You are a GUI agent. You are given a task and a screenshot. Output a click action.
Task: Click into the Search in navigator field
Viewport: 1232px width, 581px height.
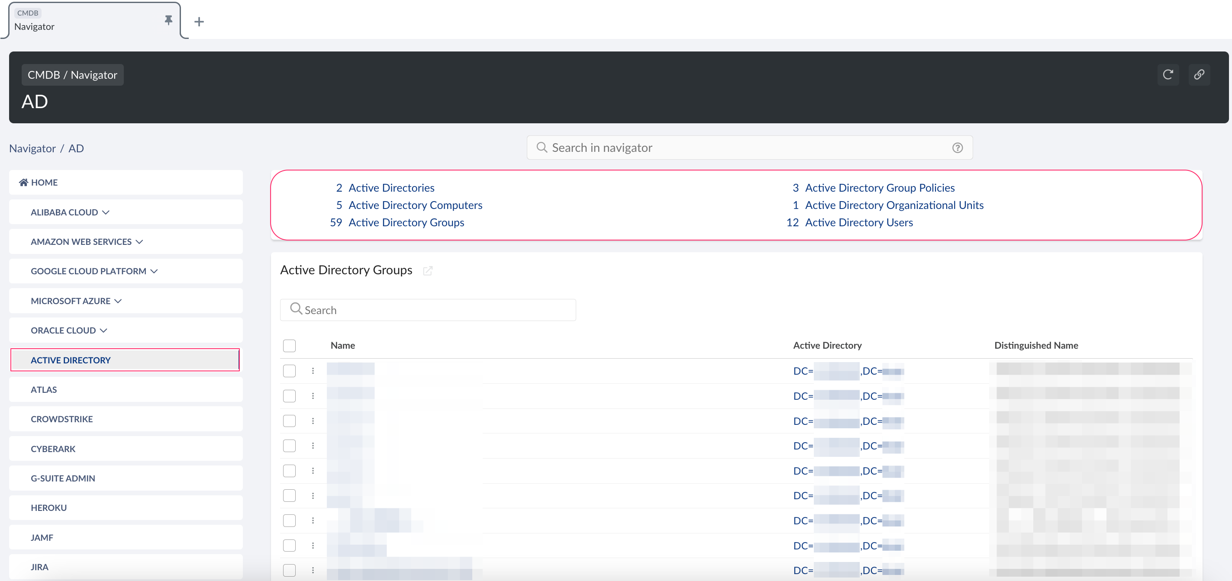(x=749, y=148)
